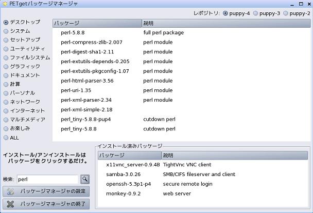Select the セットアップ category
The image size is (313, 213).
click(x=22, y=40)
